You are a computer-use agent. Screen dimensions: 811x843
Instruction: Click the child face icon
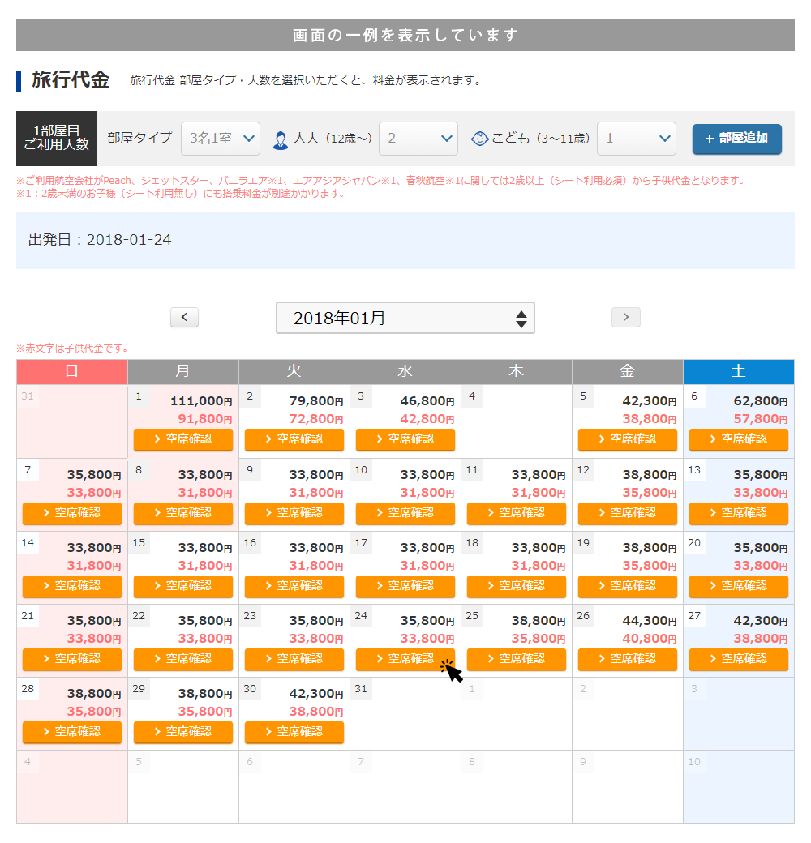click(x=480, y=139)
